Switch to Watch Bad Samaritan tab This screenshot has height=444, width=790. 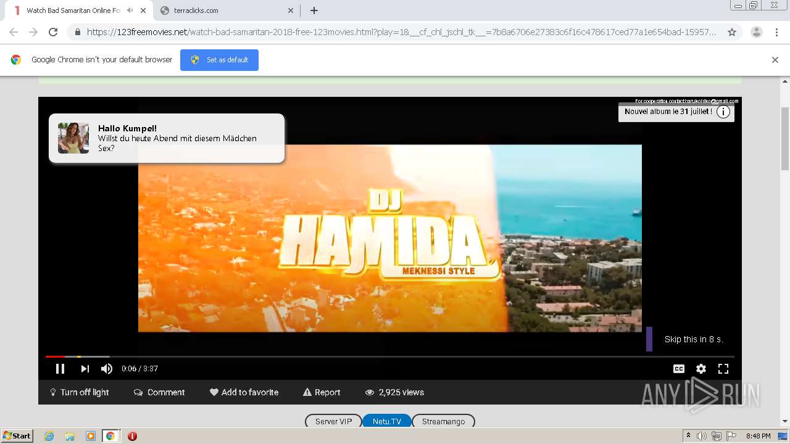coord(73,10)
